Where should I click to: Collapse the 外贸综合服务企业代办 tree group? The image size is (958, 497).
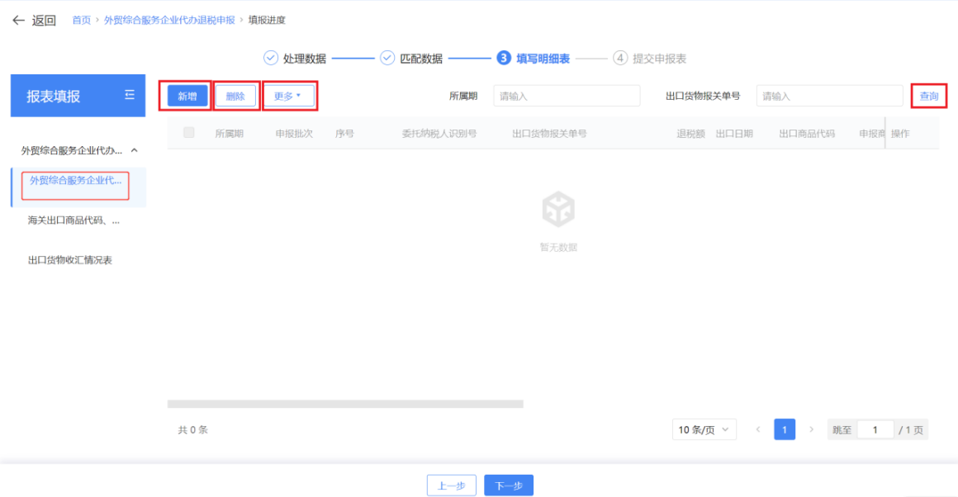point(135,150)
